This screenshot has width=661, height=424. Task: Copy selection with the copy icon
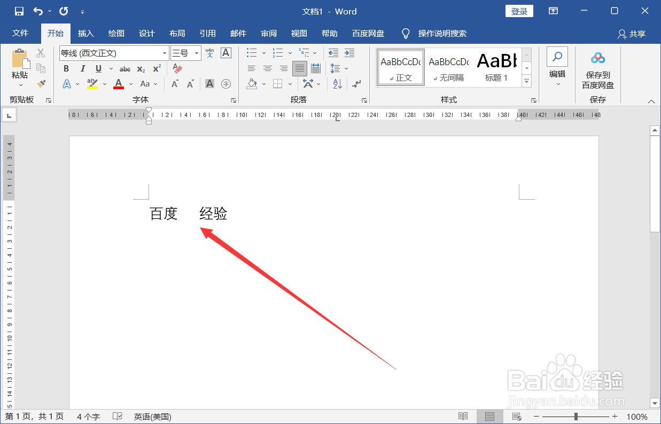point(41,68)
